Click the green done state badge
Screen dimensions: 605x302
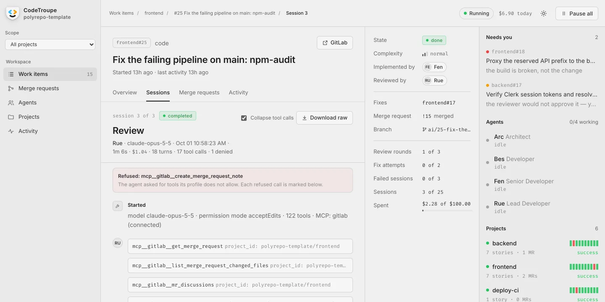pos(434,40)
